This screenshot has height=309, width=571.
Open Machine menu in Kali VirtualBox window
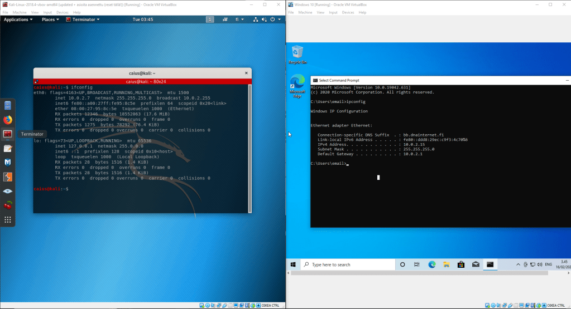[x=20, y=12]
